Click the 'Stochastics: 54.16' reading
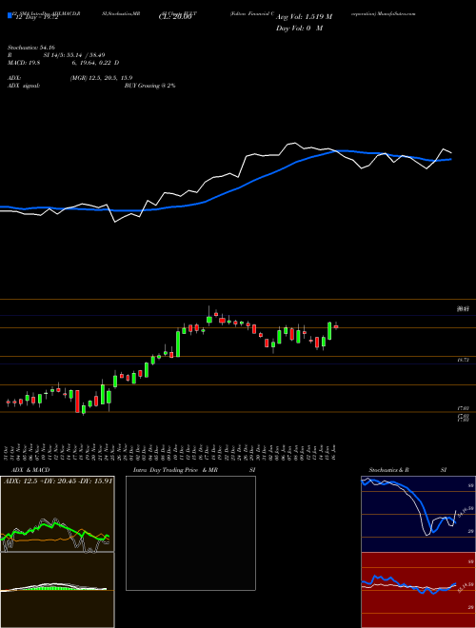This screenshot has height=628, width=476. [x=31, y=48]
